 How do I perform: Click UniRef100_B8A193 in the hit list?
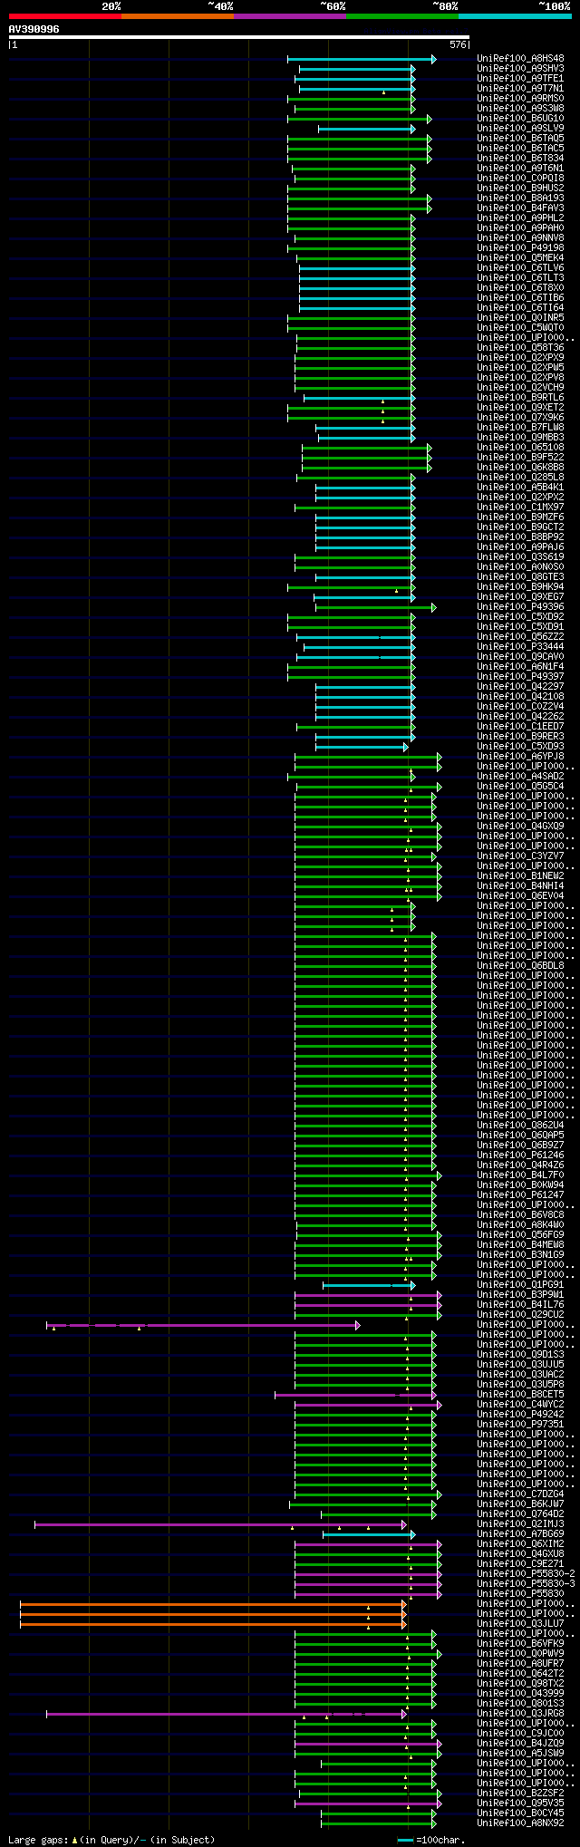[x=521, y=198]
